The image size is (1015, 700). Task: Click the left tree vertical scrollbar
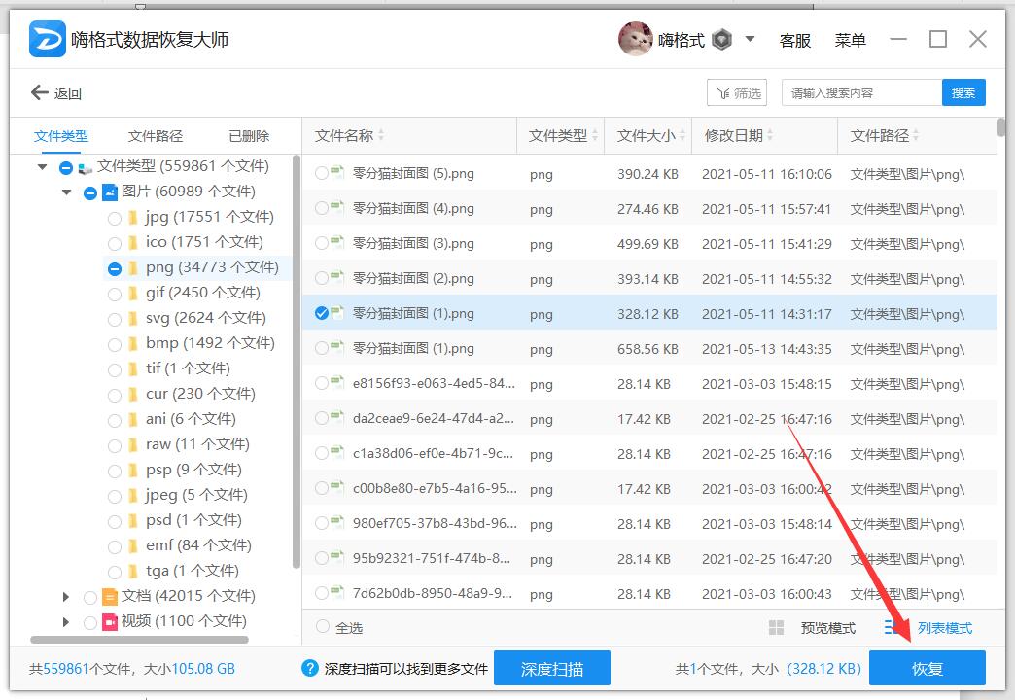coord(297,363)
